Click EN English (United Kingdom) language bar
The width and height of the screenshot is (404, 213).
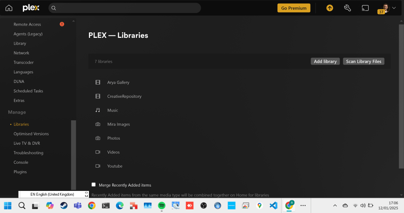click(54, 194)
